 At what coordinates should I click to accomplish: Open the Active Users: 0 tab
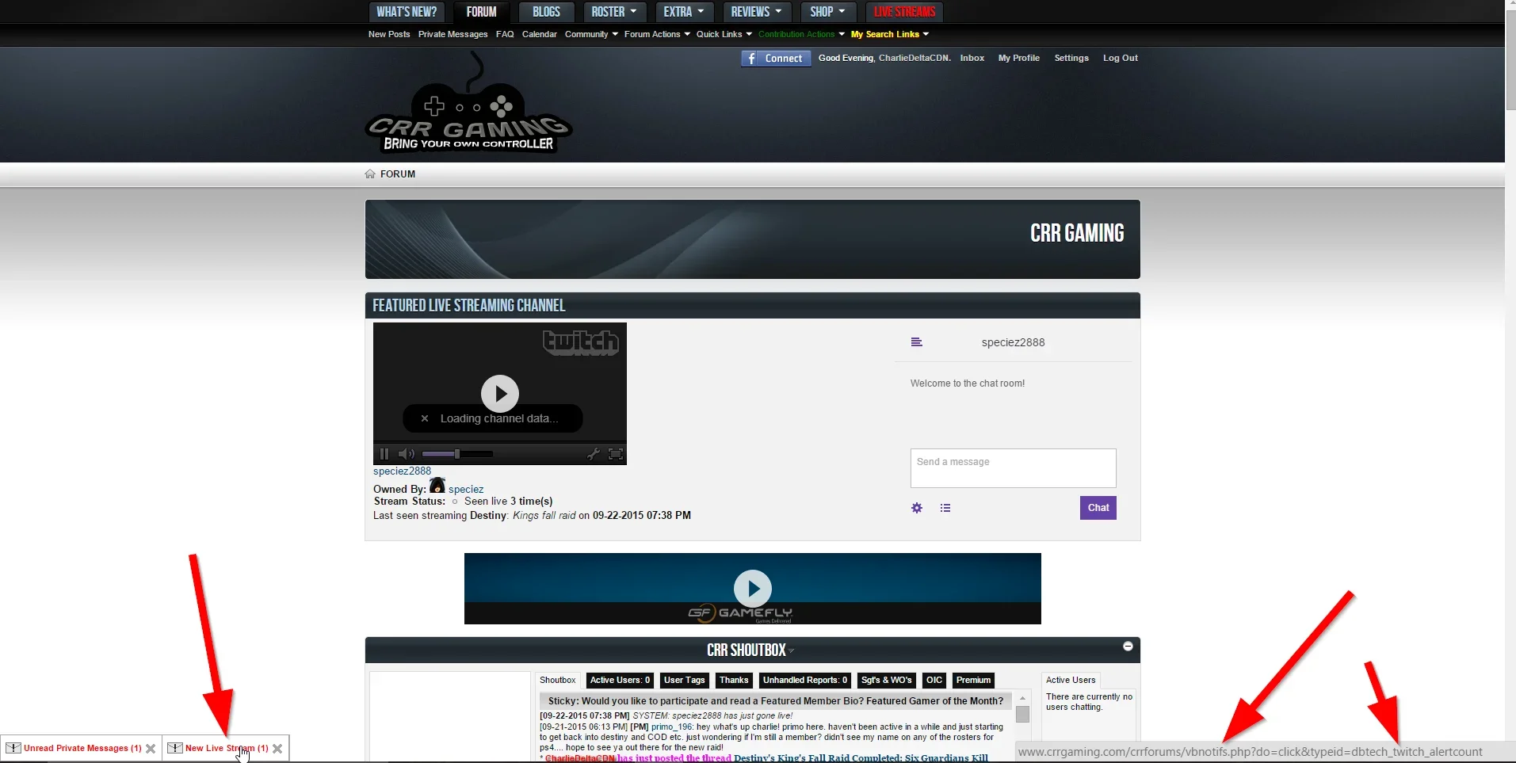click(x=620, y=680)
